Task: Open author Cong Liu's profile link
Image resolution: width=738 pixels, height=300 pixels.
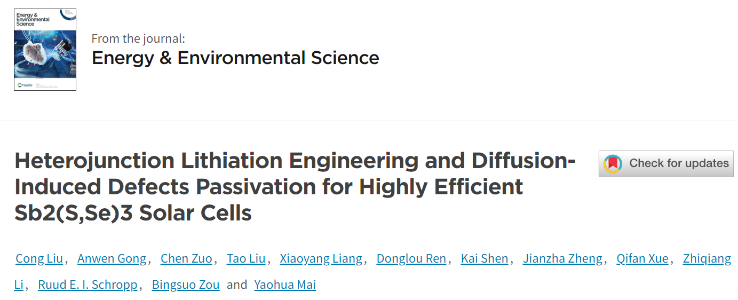Action: pyautogui.click(x=39, y=259)
